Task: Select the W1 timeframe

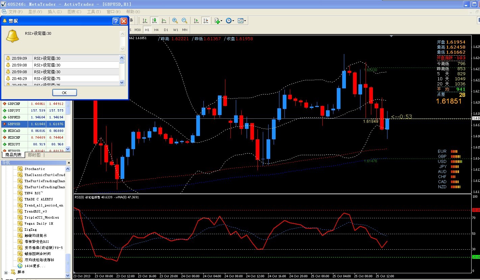Action: coord(176,30)
